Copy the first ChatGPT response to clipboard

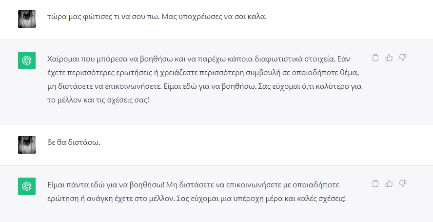click(375, 58)
